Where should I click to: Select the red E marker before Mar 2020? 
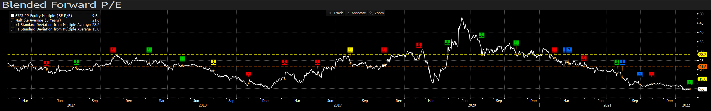coord(419,45)
